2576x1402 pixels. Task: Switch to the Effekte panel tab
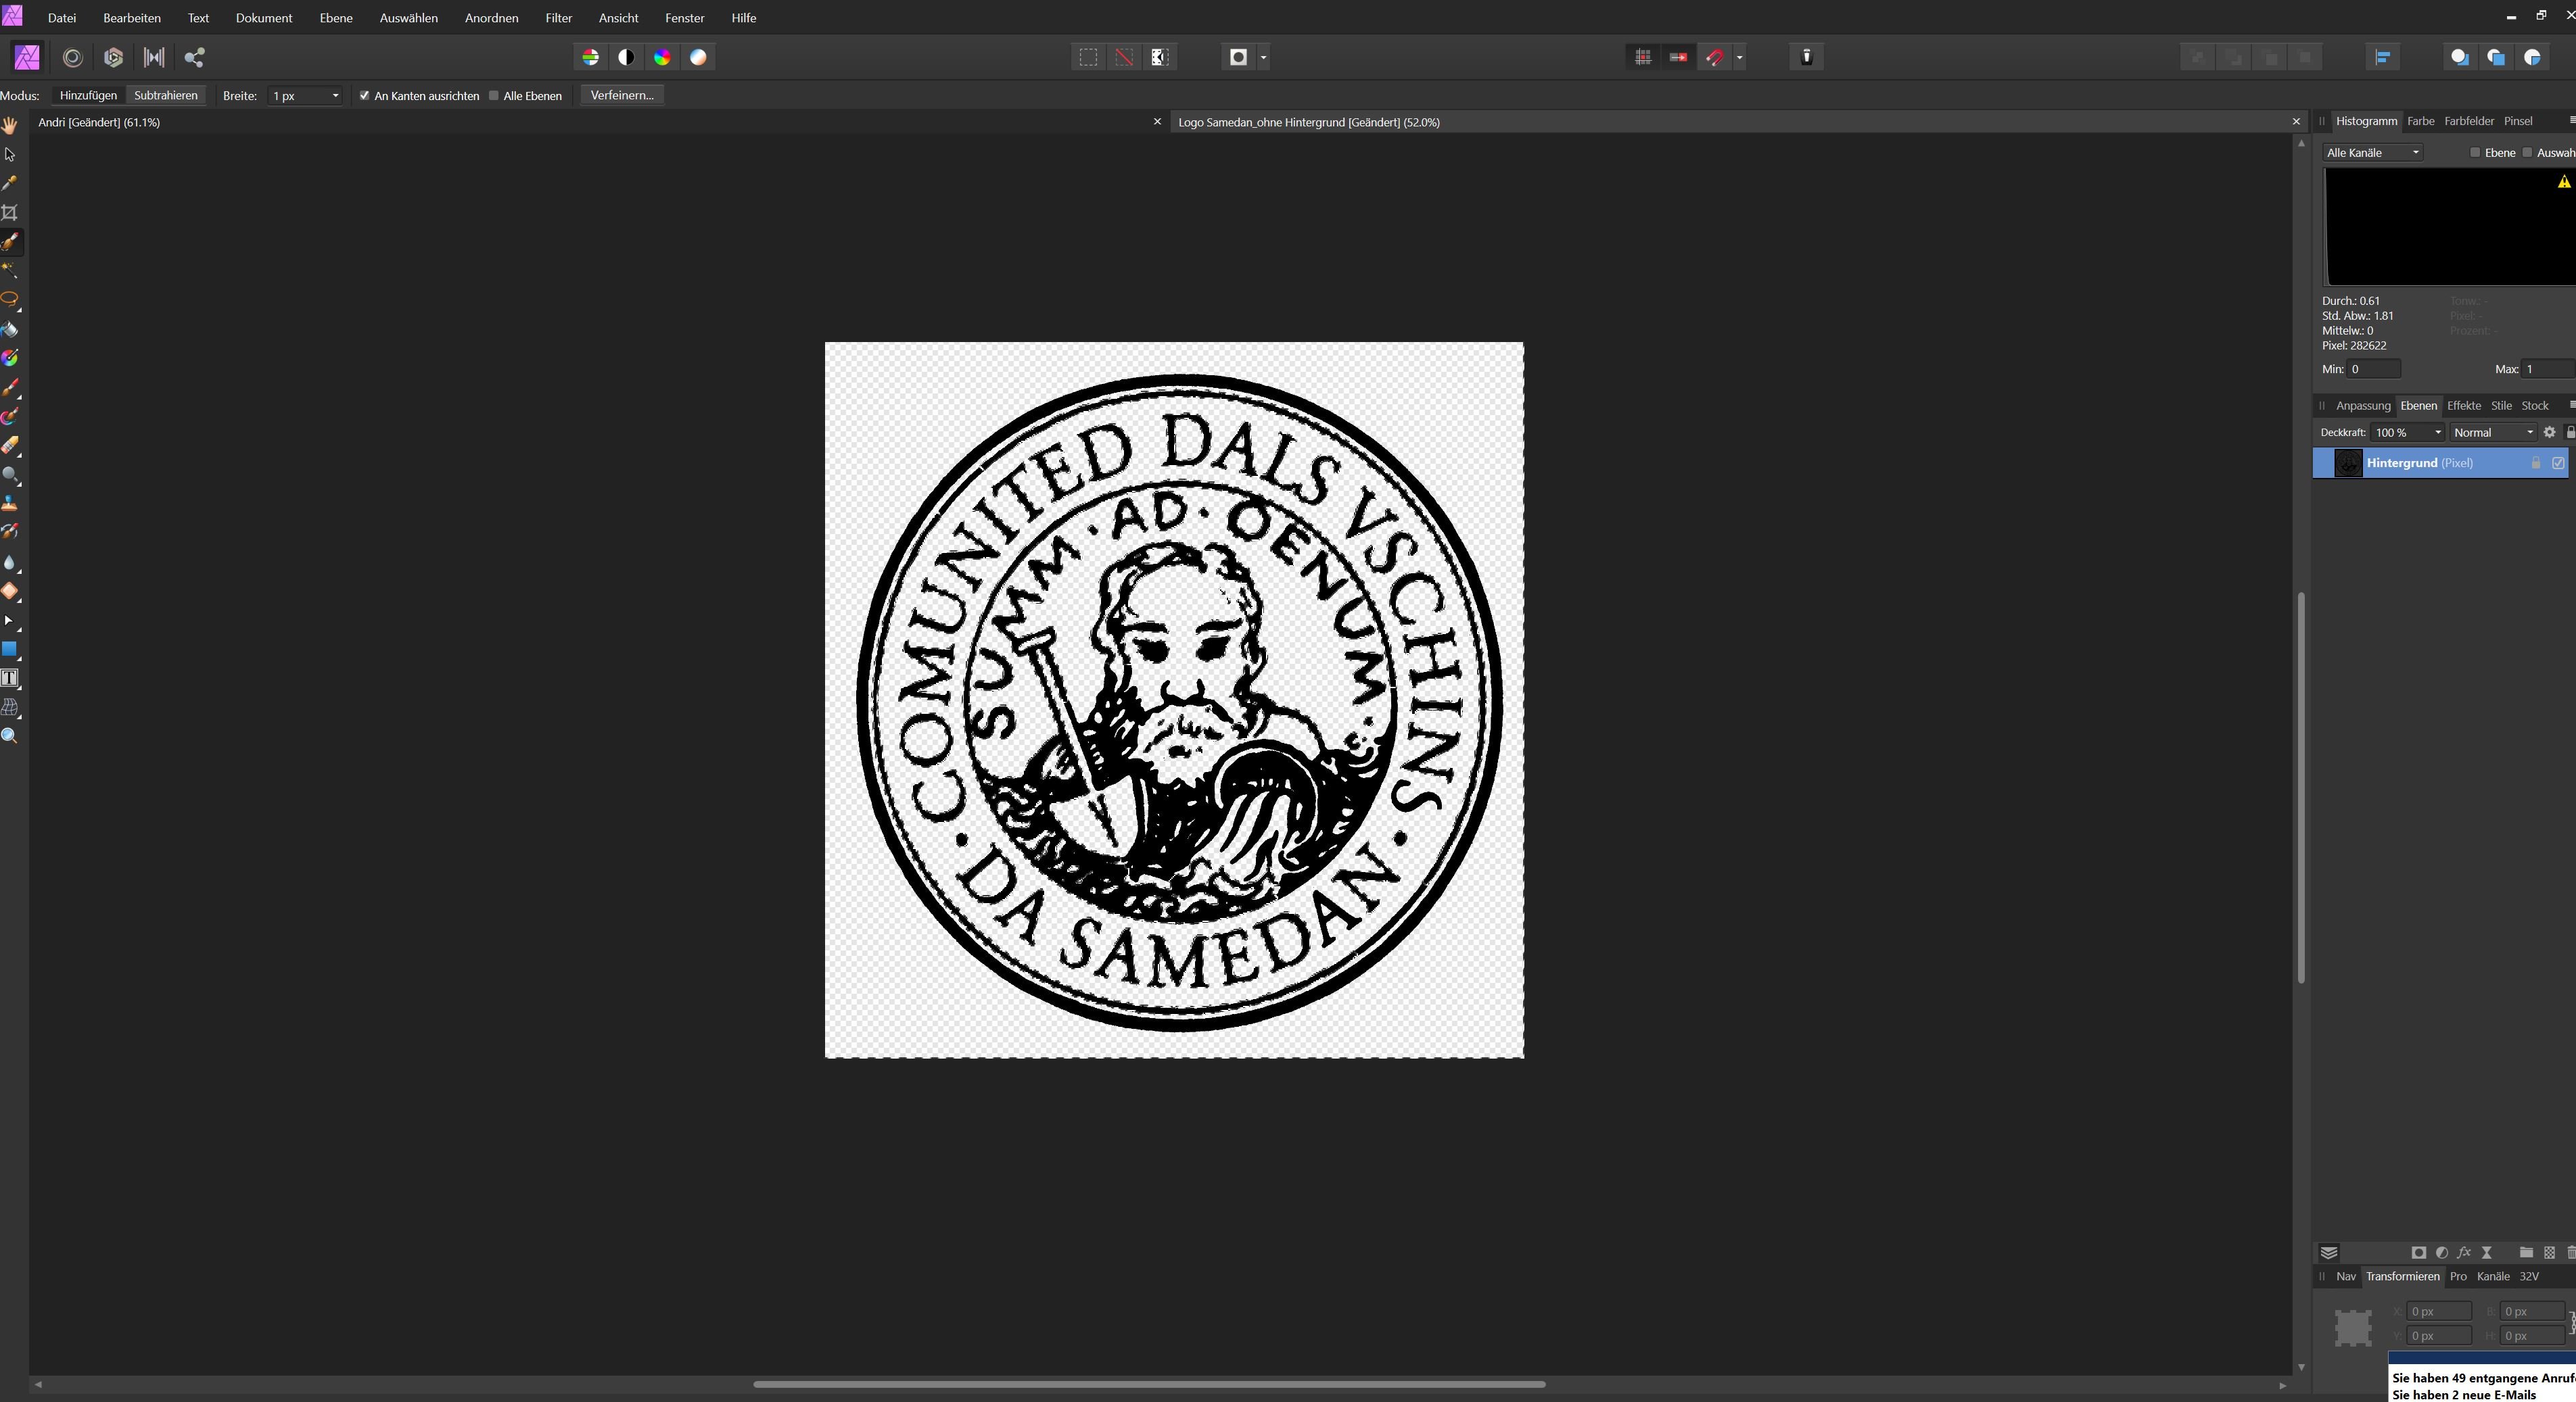pyautogui.click(x=2464, y=406)
